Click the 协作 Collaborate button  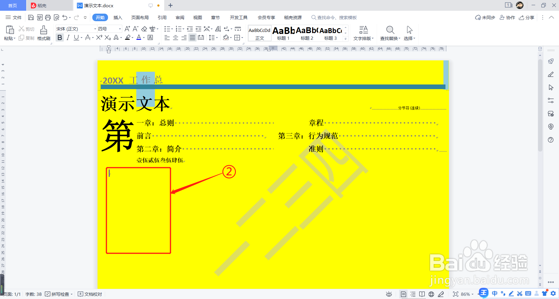pyautogui.click(x=507, y=17)
